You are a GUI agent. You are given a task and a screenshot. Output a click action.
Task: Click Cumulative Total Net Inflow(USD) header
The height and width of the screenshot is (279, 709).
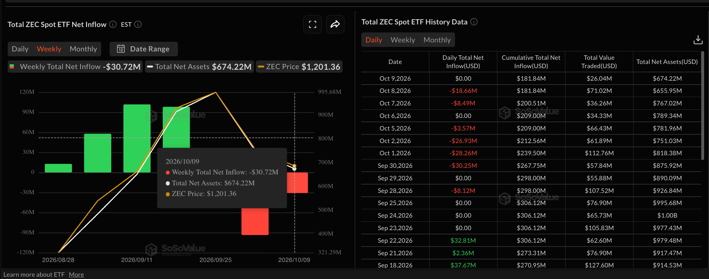pos(531,62)
